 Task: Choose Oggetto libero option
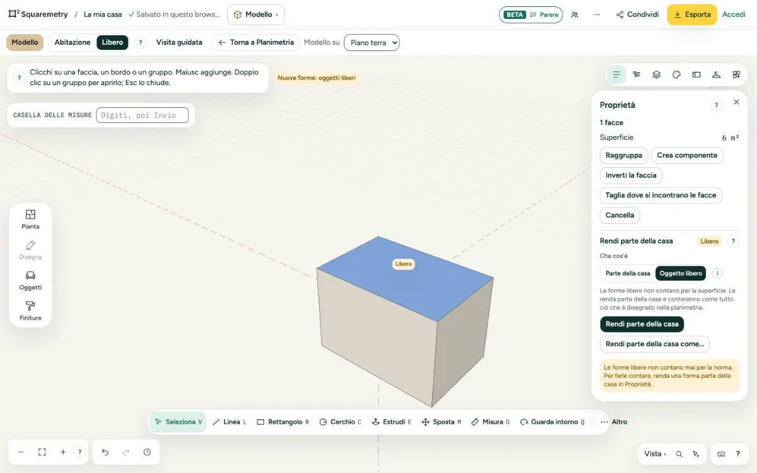[x=681, y=273]
